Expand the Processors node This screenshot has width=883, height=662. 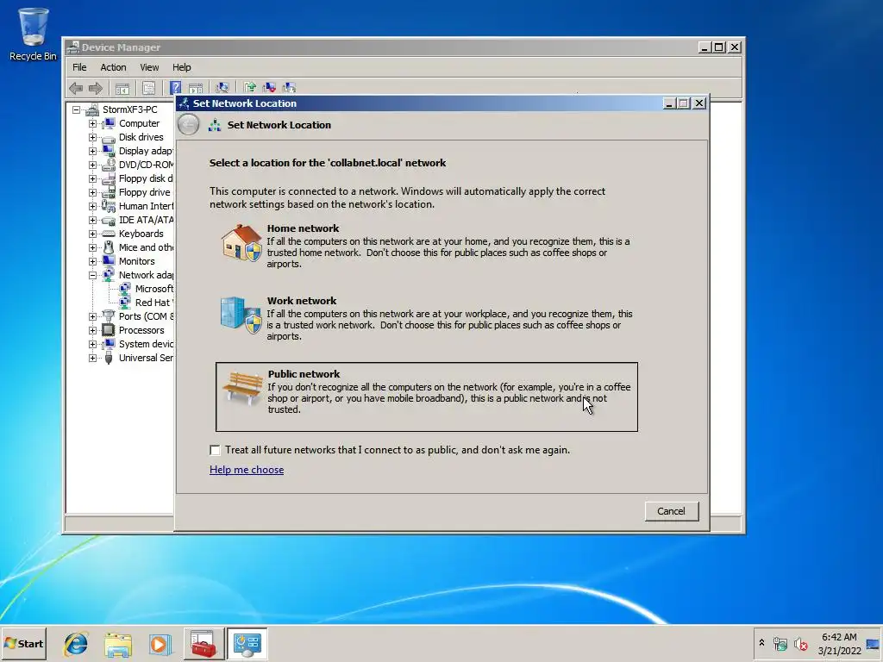point(92,330)
